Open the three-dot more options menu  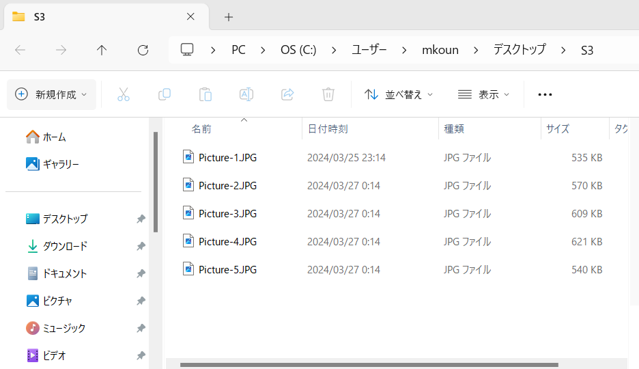click(x=545, y=94)
